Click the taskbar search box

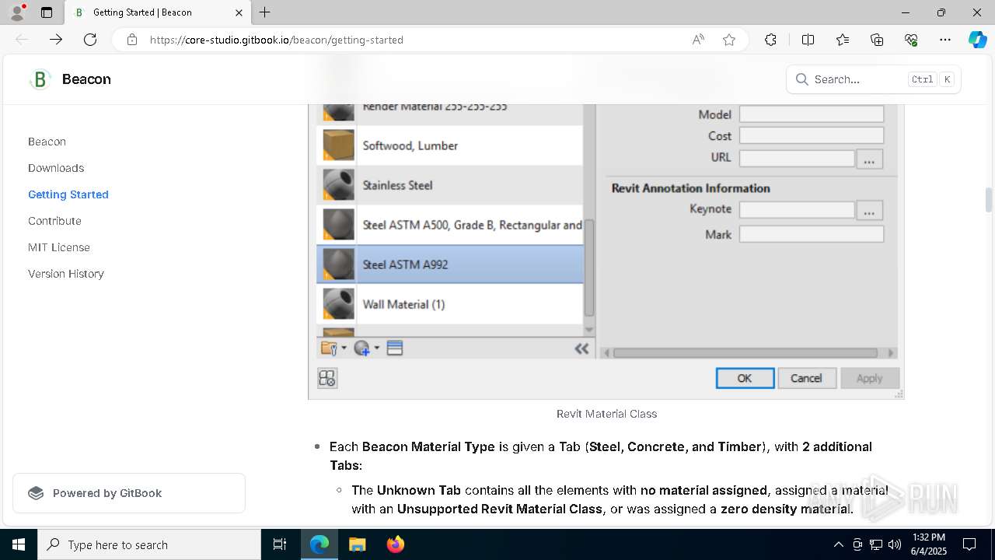pos(149,544)
